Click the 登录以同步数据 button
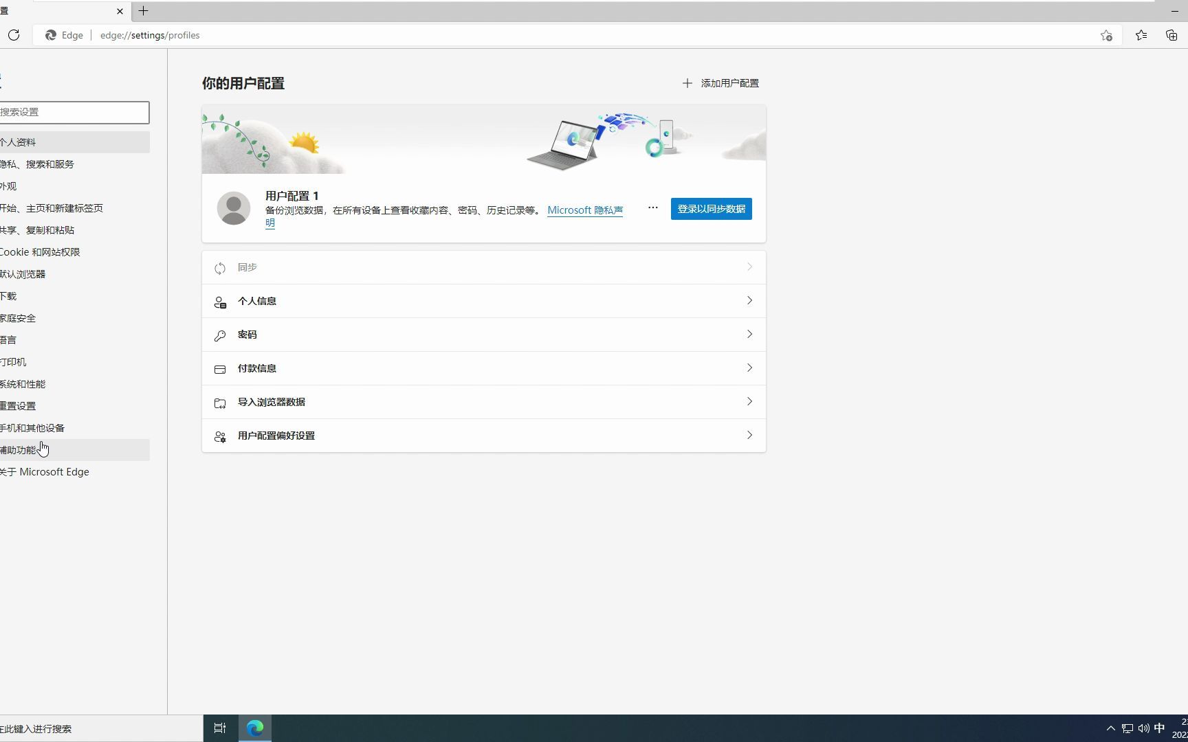 [710, 208]
